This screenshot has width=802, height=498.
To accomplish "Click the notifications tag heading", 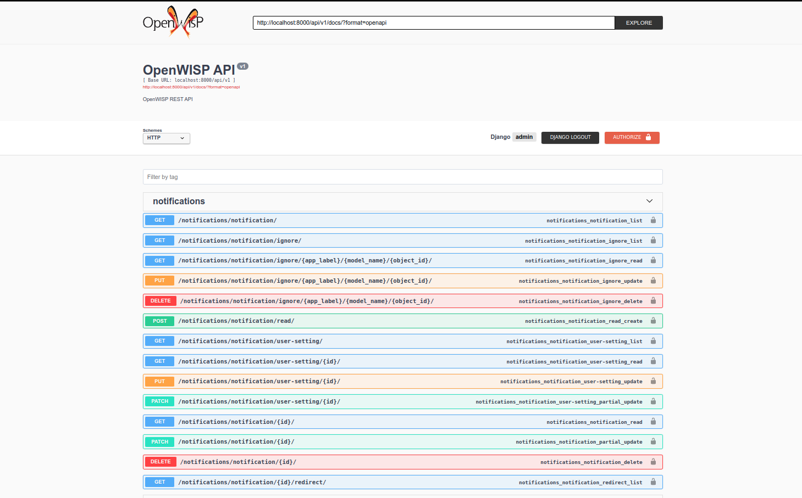I will [179, 202].
